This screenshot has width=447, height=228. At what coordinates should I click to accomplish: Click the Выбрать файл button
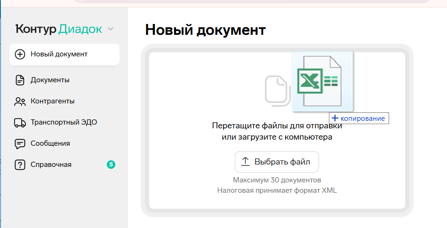point(277,162)
